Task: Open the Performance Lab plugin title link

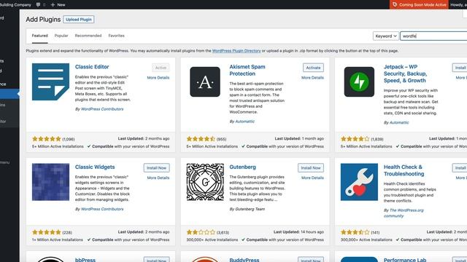Action: tap(405, 260)
